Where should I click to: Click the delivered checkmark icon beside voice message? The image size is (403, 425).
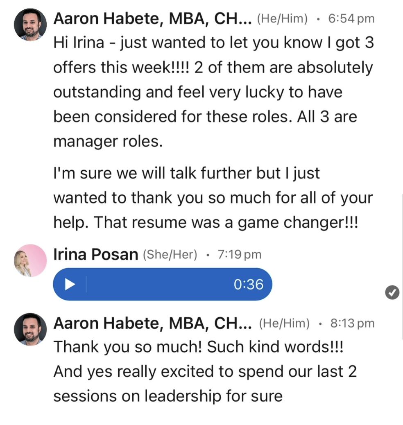pyautogui.click(x=392, y=292)
